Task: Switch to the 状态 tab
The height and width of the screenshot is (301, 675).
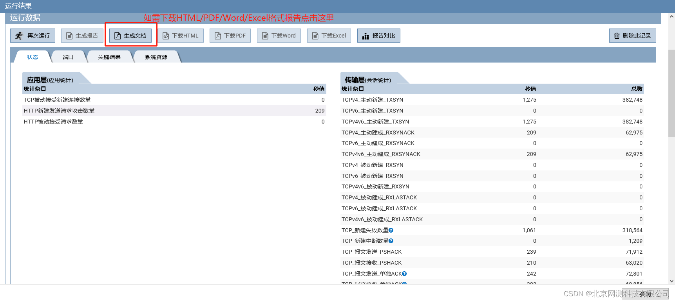Action: tap(33, 57)
